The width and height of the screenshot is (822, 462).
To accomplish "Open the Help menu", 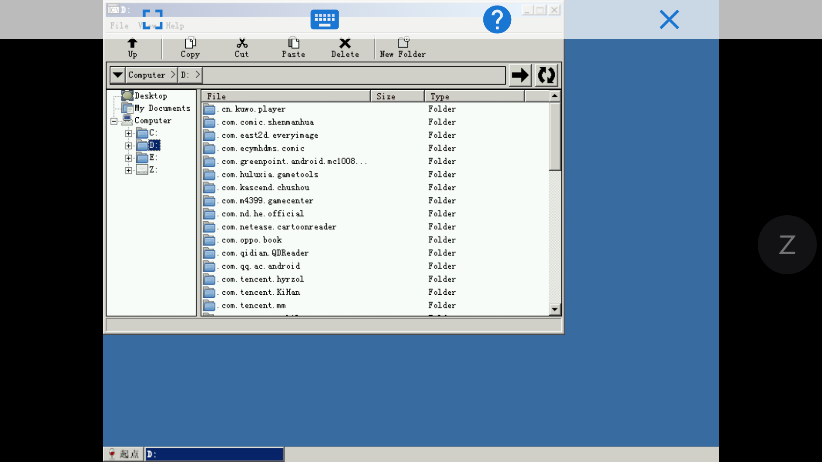I will 175,26.
